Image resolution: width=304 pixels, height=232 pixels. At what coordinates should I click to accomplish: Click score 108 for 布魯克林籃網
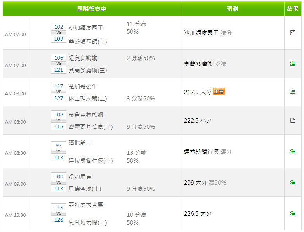pos(59,114)
